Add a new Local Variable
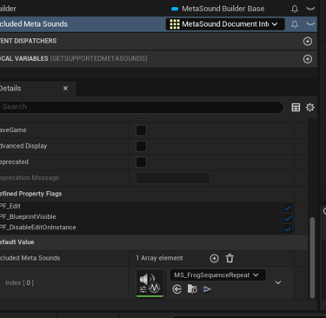Screen dimensions: 326x318 pos(308,59)
